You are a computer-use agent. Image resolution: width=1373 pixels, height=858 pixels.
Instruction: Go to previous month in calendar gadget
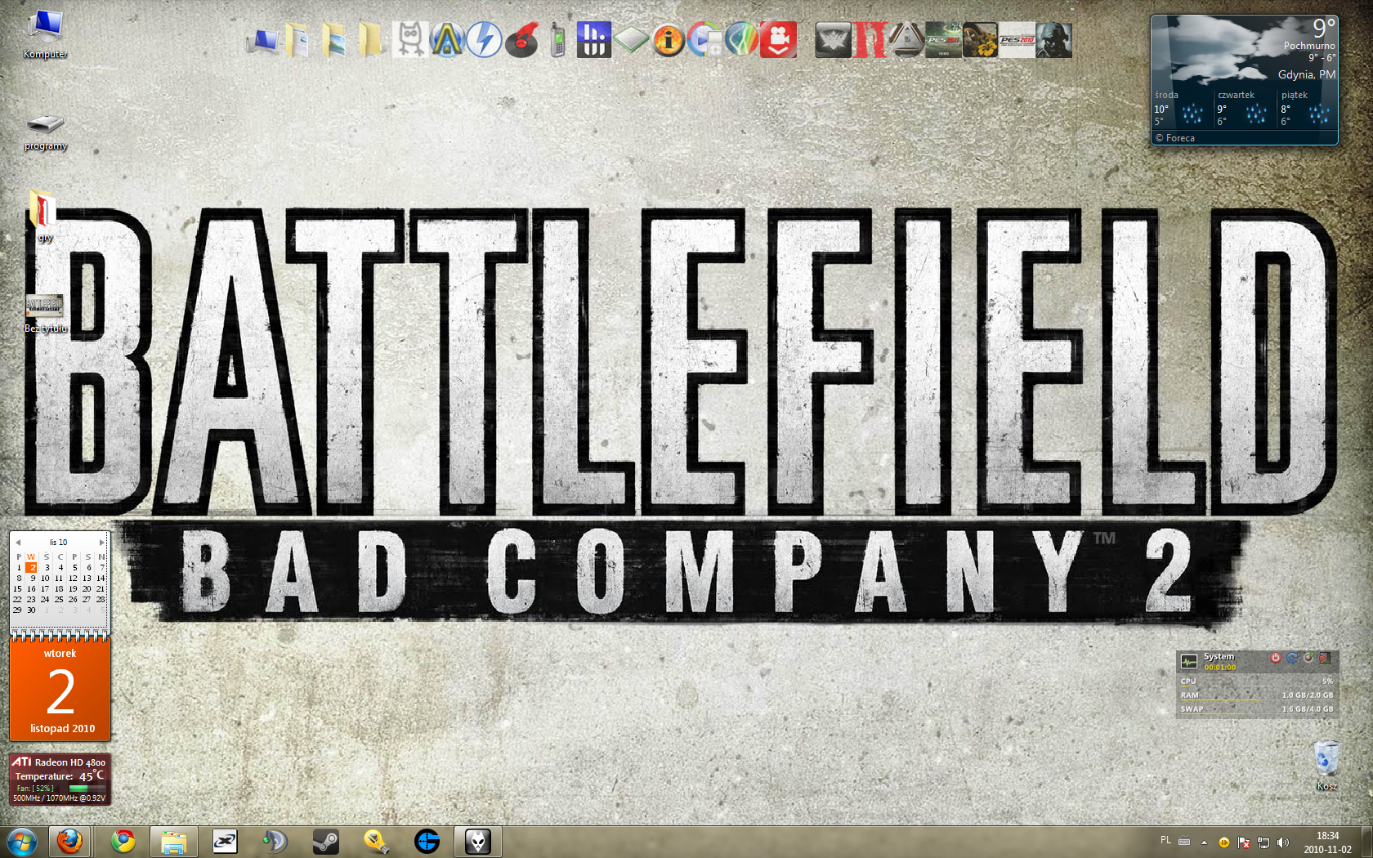coord(17,543)
